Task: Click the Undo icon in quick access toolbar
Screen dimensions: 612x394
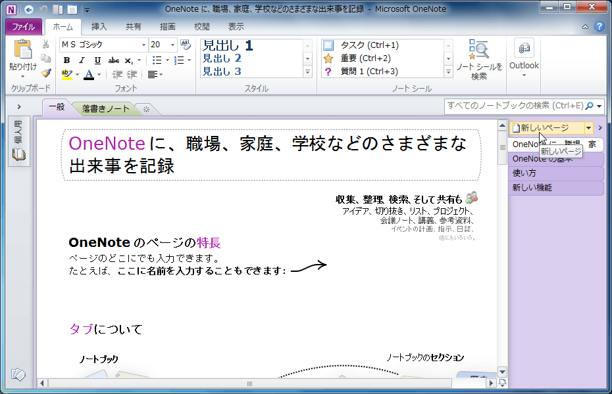Action: pyautogui.click(x=43, y=9)
